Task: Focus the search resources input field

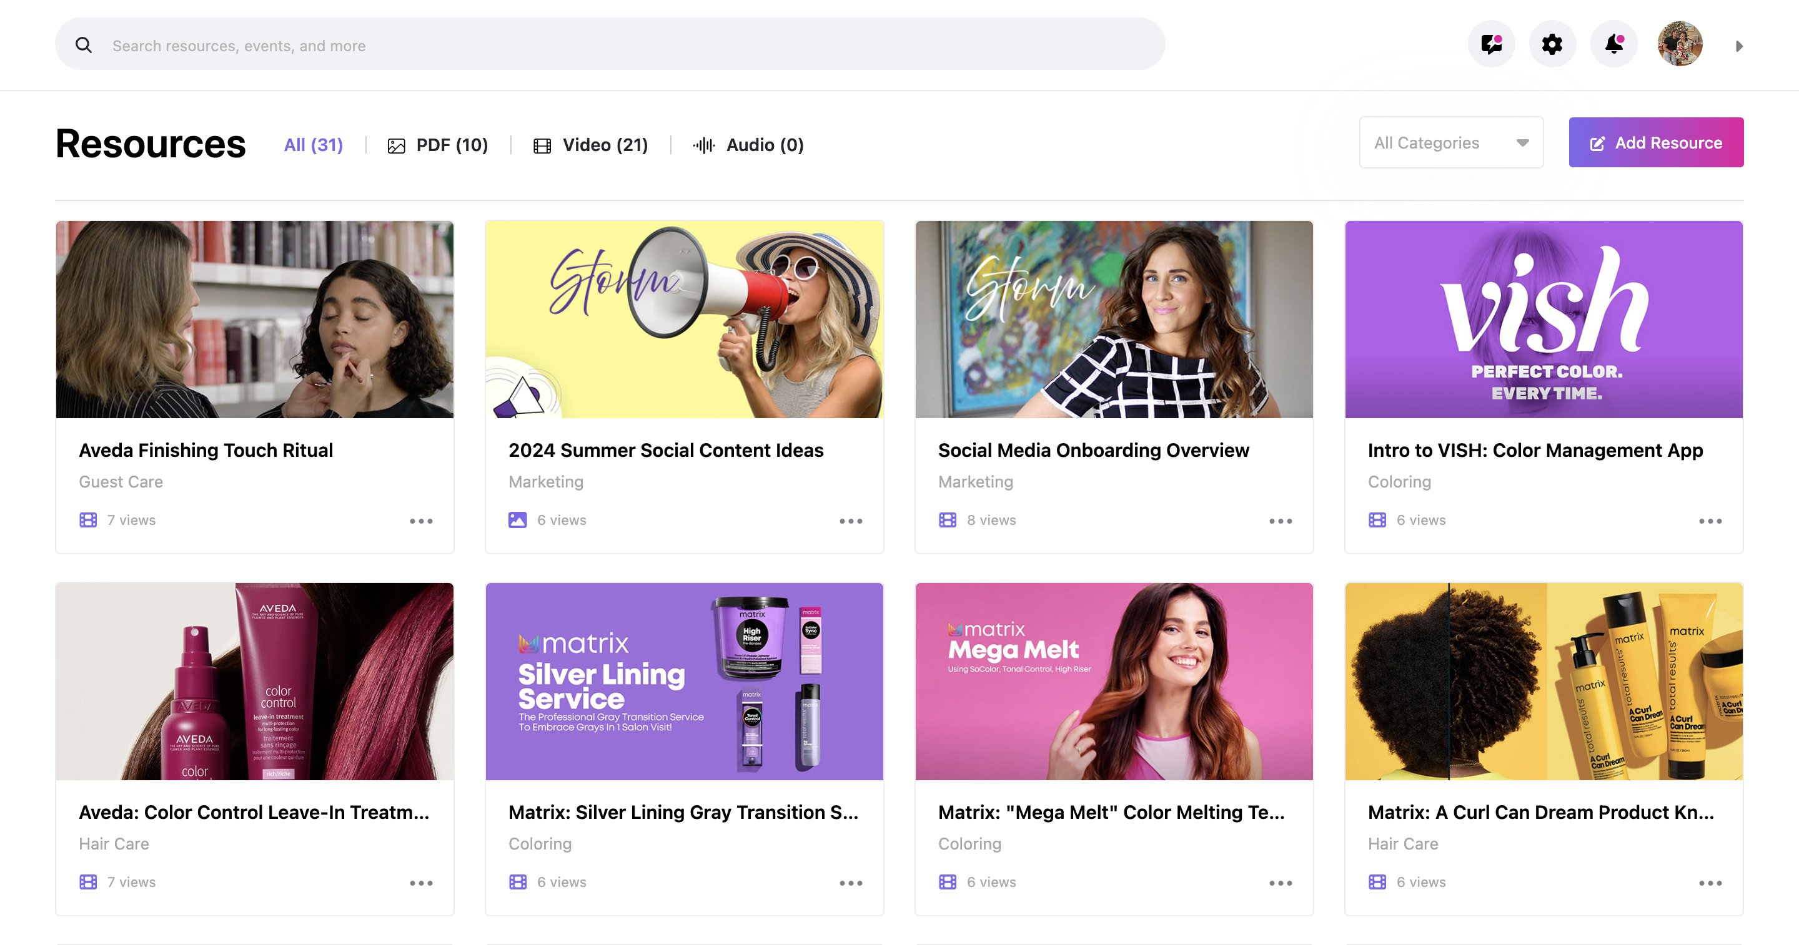Action: 609,45
